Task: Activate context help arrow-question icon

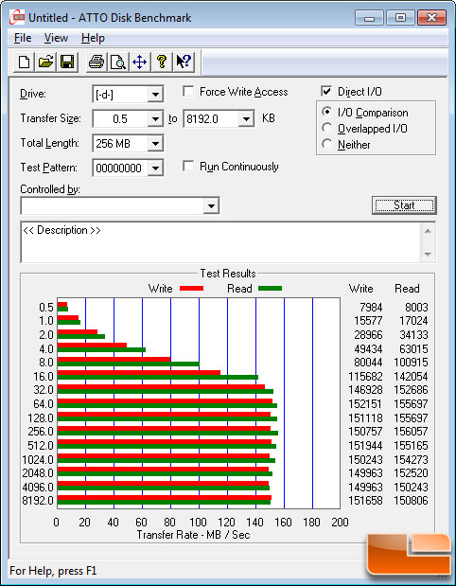Action: [x=183, y=62]
